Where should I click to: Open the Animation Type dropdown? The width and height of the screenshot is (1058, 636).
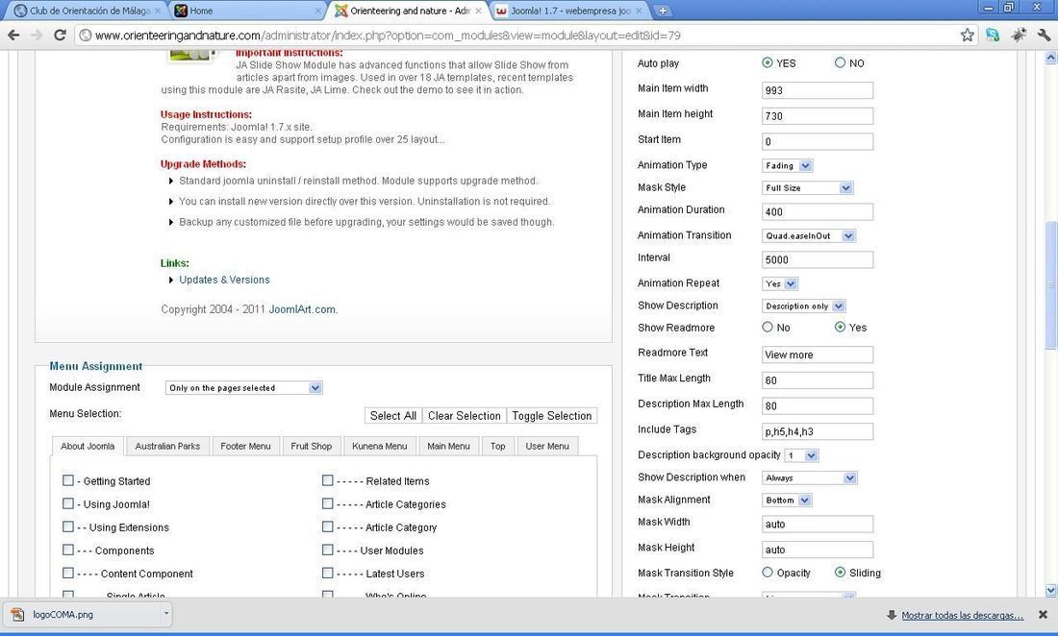788,166
